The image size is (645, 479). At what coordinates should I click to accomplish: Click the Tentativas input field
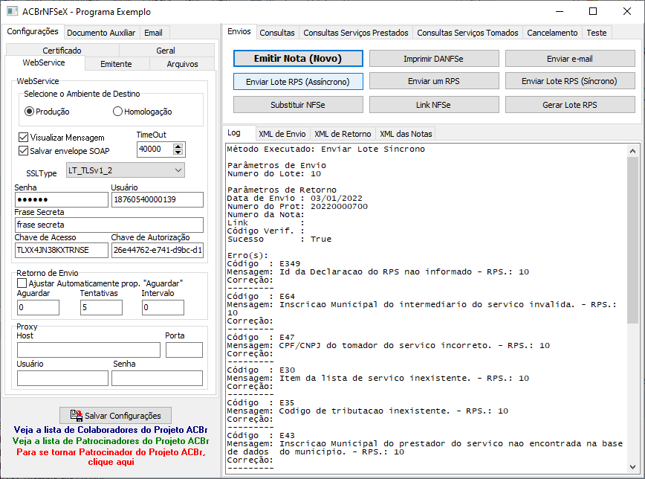101,307
